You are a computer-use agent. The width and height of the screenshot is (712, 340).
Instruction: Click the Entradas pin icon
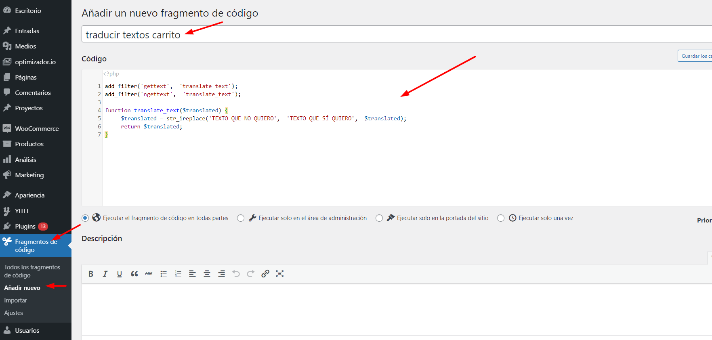coord(7,31)
